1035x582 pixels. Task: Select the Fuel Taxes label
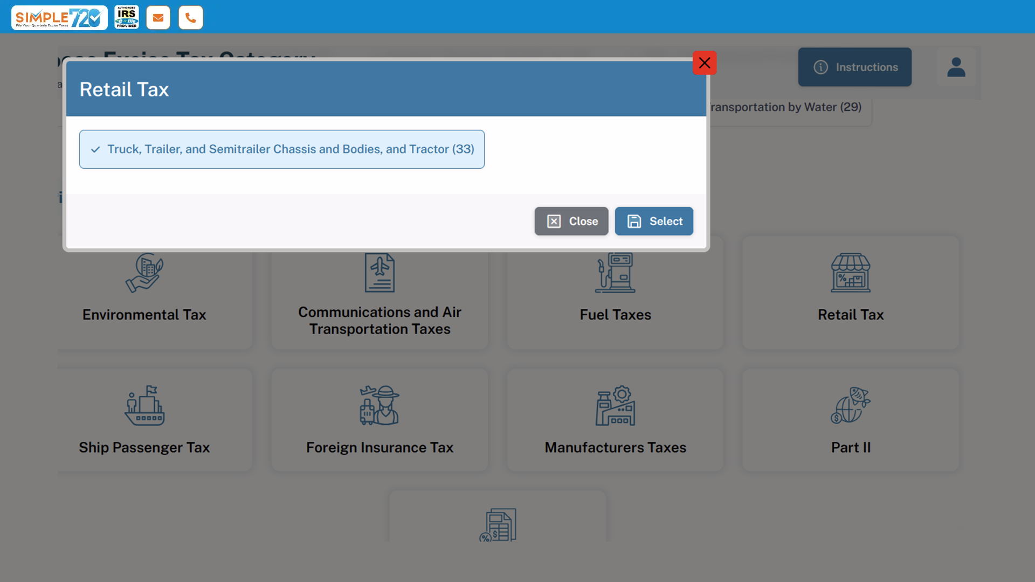coord(615,315)
